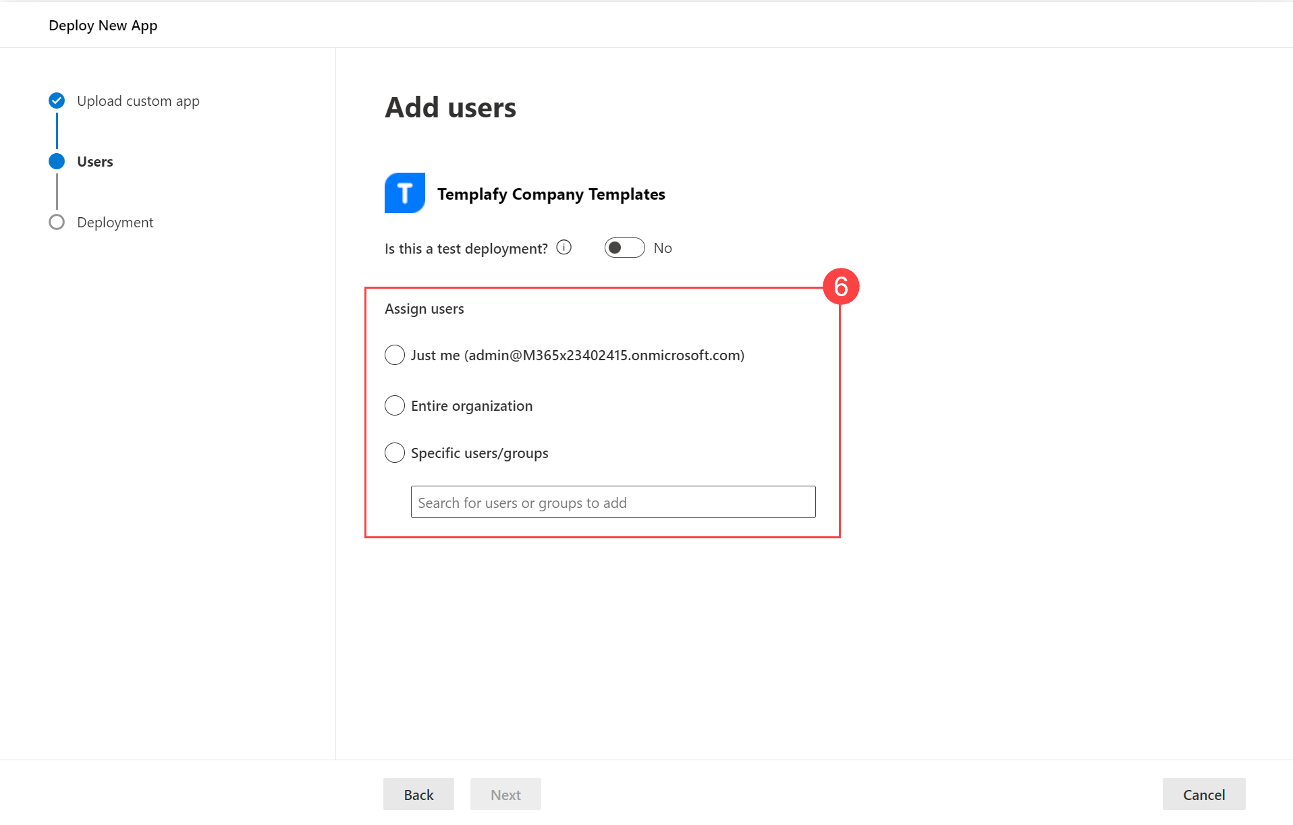Screen dimensions: 1293x825
Task: Go to the Upload custom app step
Action: tap(138, 101)
